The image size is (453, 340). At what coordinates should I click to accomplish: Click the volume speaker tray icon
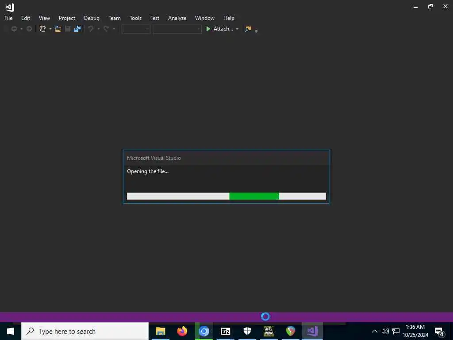[x=385, y=331]
